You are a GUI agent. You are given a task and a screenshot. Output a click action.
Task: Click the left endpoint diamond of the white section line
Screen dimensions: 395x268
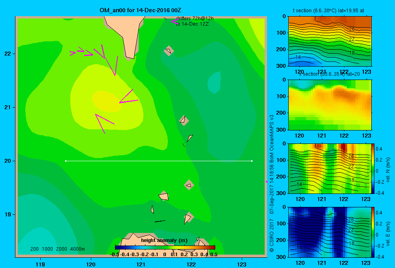click(66, 161)
